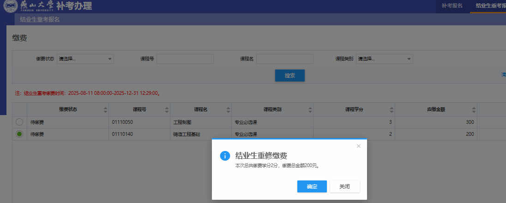
Task: Click the 课程号 input field
Action: [185, 59]
